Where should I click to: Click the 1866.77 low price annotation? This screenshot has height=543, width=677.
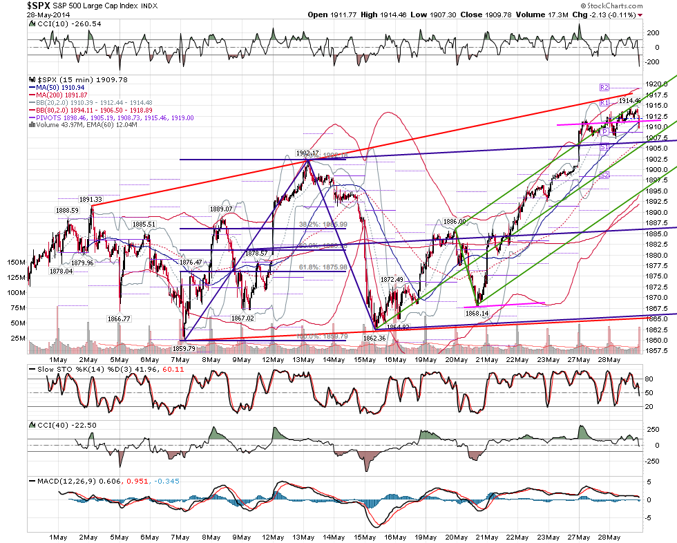119,318
